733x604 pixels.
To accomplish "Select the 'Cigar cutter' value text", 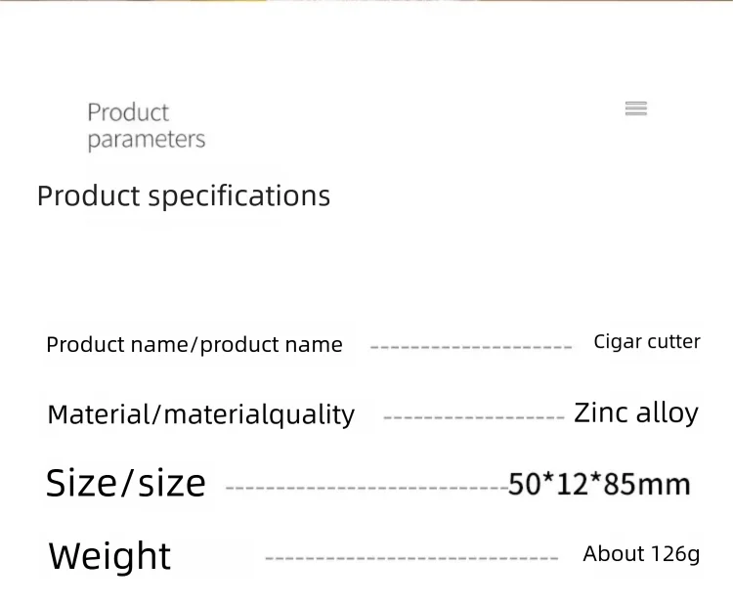I will click(647, 342).
